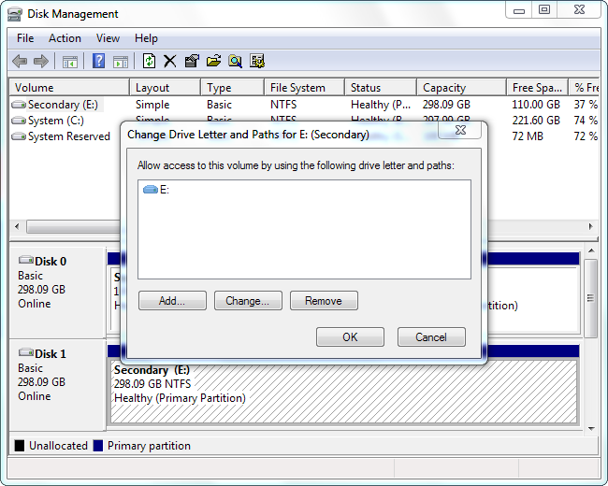Open the Action menu
608x486 pixels.
tap(65, 38)
